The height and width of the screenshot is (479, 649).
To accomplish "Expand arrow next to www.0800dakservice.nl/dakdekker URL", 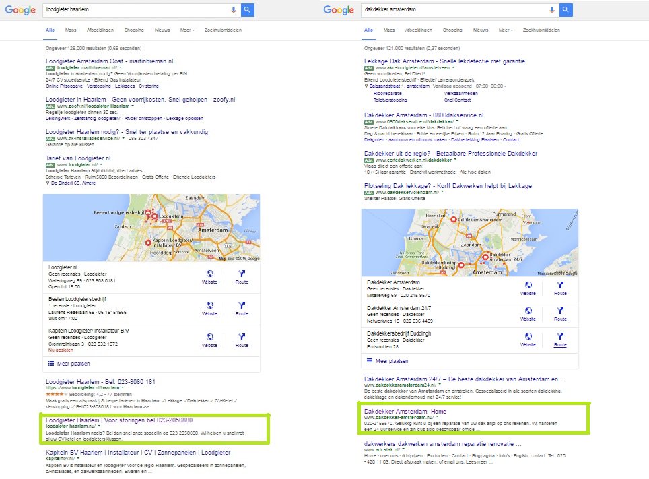I will click(457, 121).
